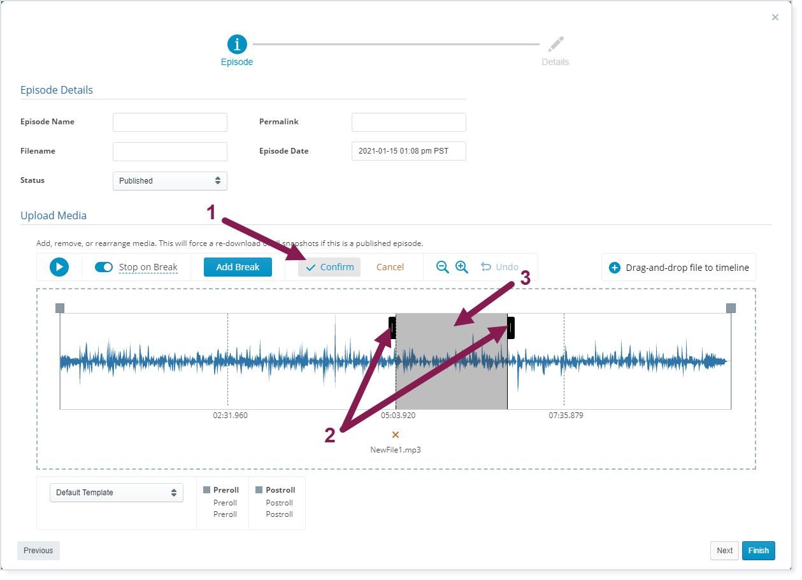Image resolution: width=802 pixels, height=580 pixels.
Task: Click the Undo button
Action: click(x=499, y=267)
